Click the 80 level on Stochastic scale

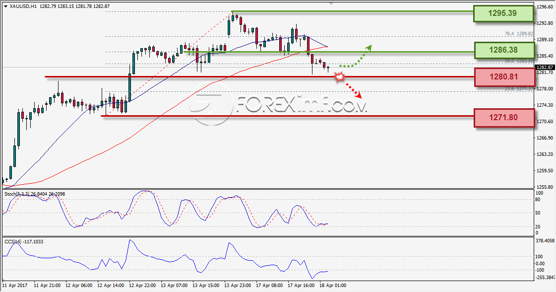pos(538,200)
